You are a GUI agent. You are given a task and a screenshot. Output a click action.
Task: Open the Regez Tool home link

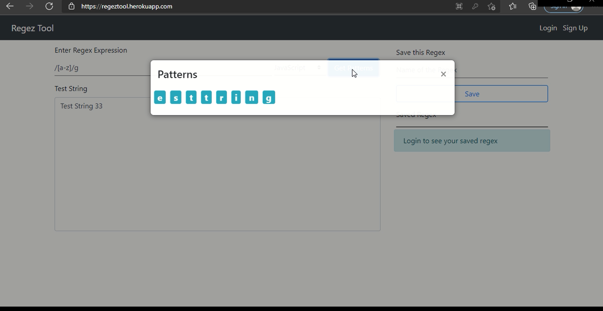point(32,28)
